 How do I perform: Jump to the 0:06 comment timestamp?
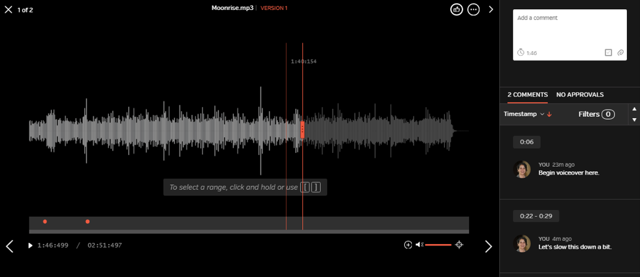point(526,142)
